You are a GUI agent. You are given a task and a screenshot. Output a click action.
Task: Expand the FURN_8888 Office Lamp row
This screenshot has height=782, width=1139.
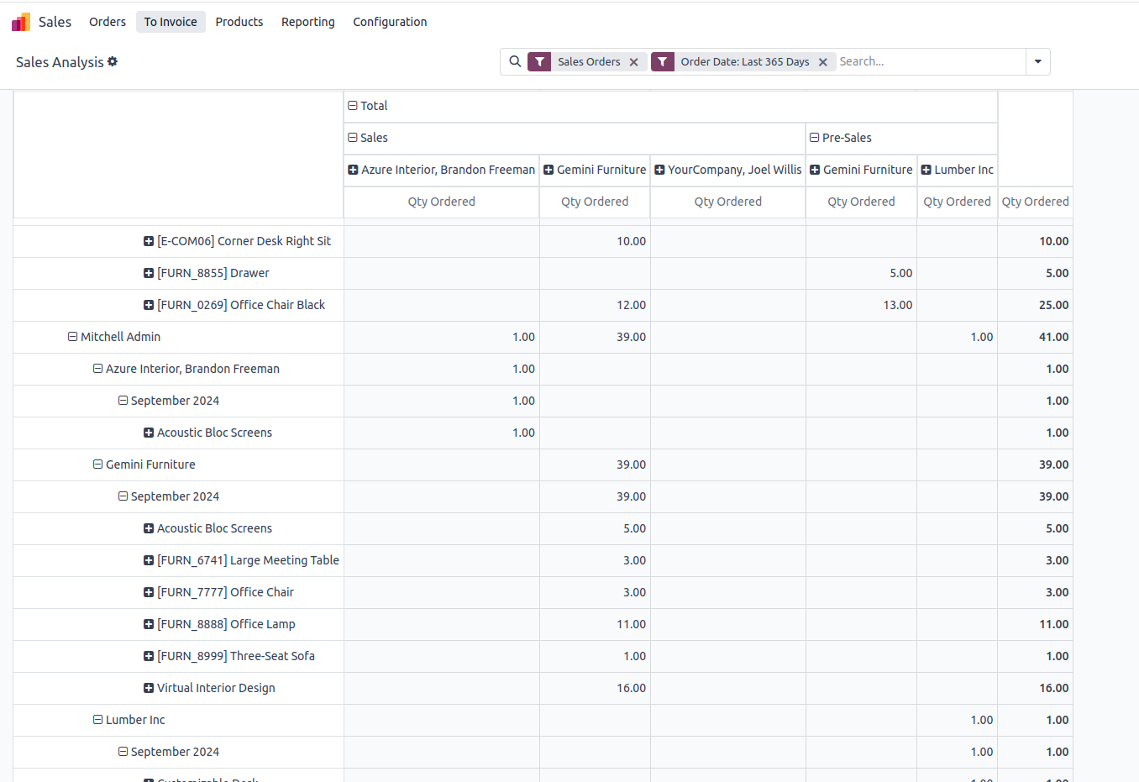click(x=226, y=624)
